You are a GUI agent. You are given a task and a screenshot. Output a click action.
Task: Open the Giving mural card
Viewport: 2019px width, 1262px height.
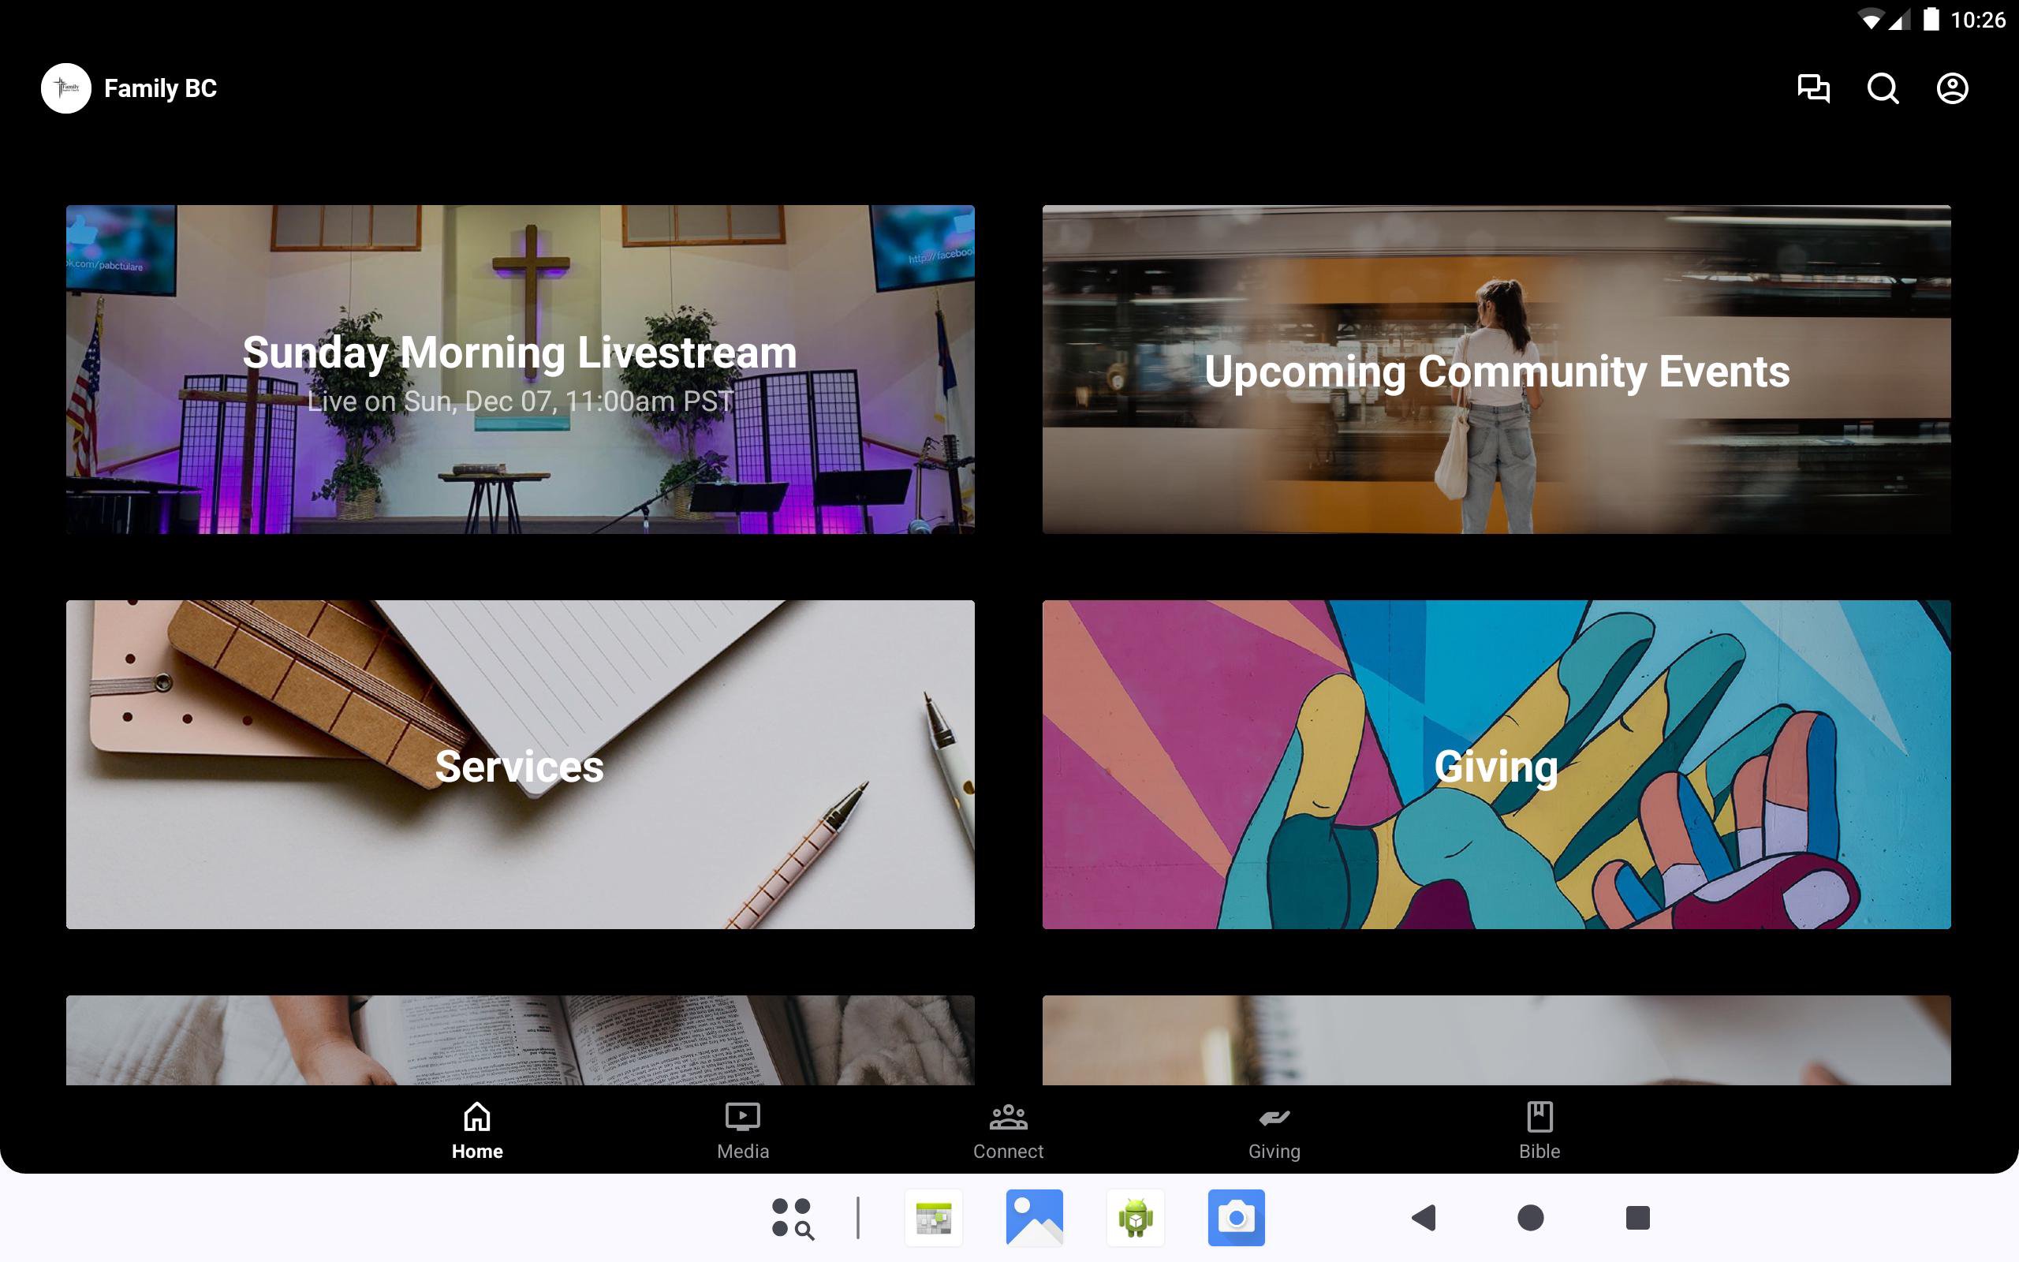[1496, 764]
